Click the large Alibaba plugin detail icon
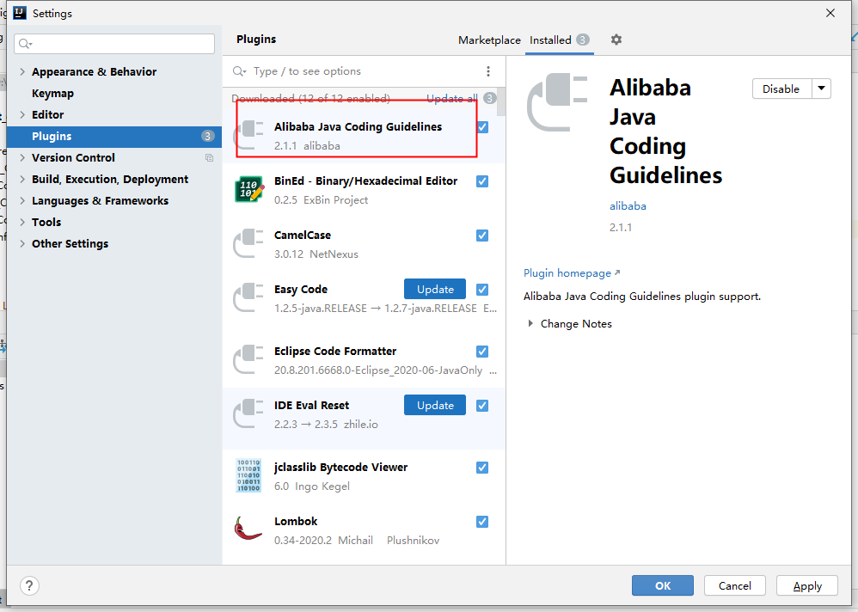 [558, 102]
